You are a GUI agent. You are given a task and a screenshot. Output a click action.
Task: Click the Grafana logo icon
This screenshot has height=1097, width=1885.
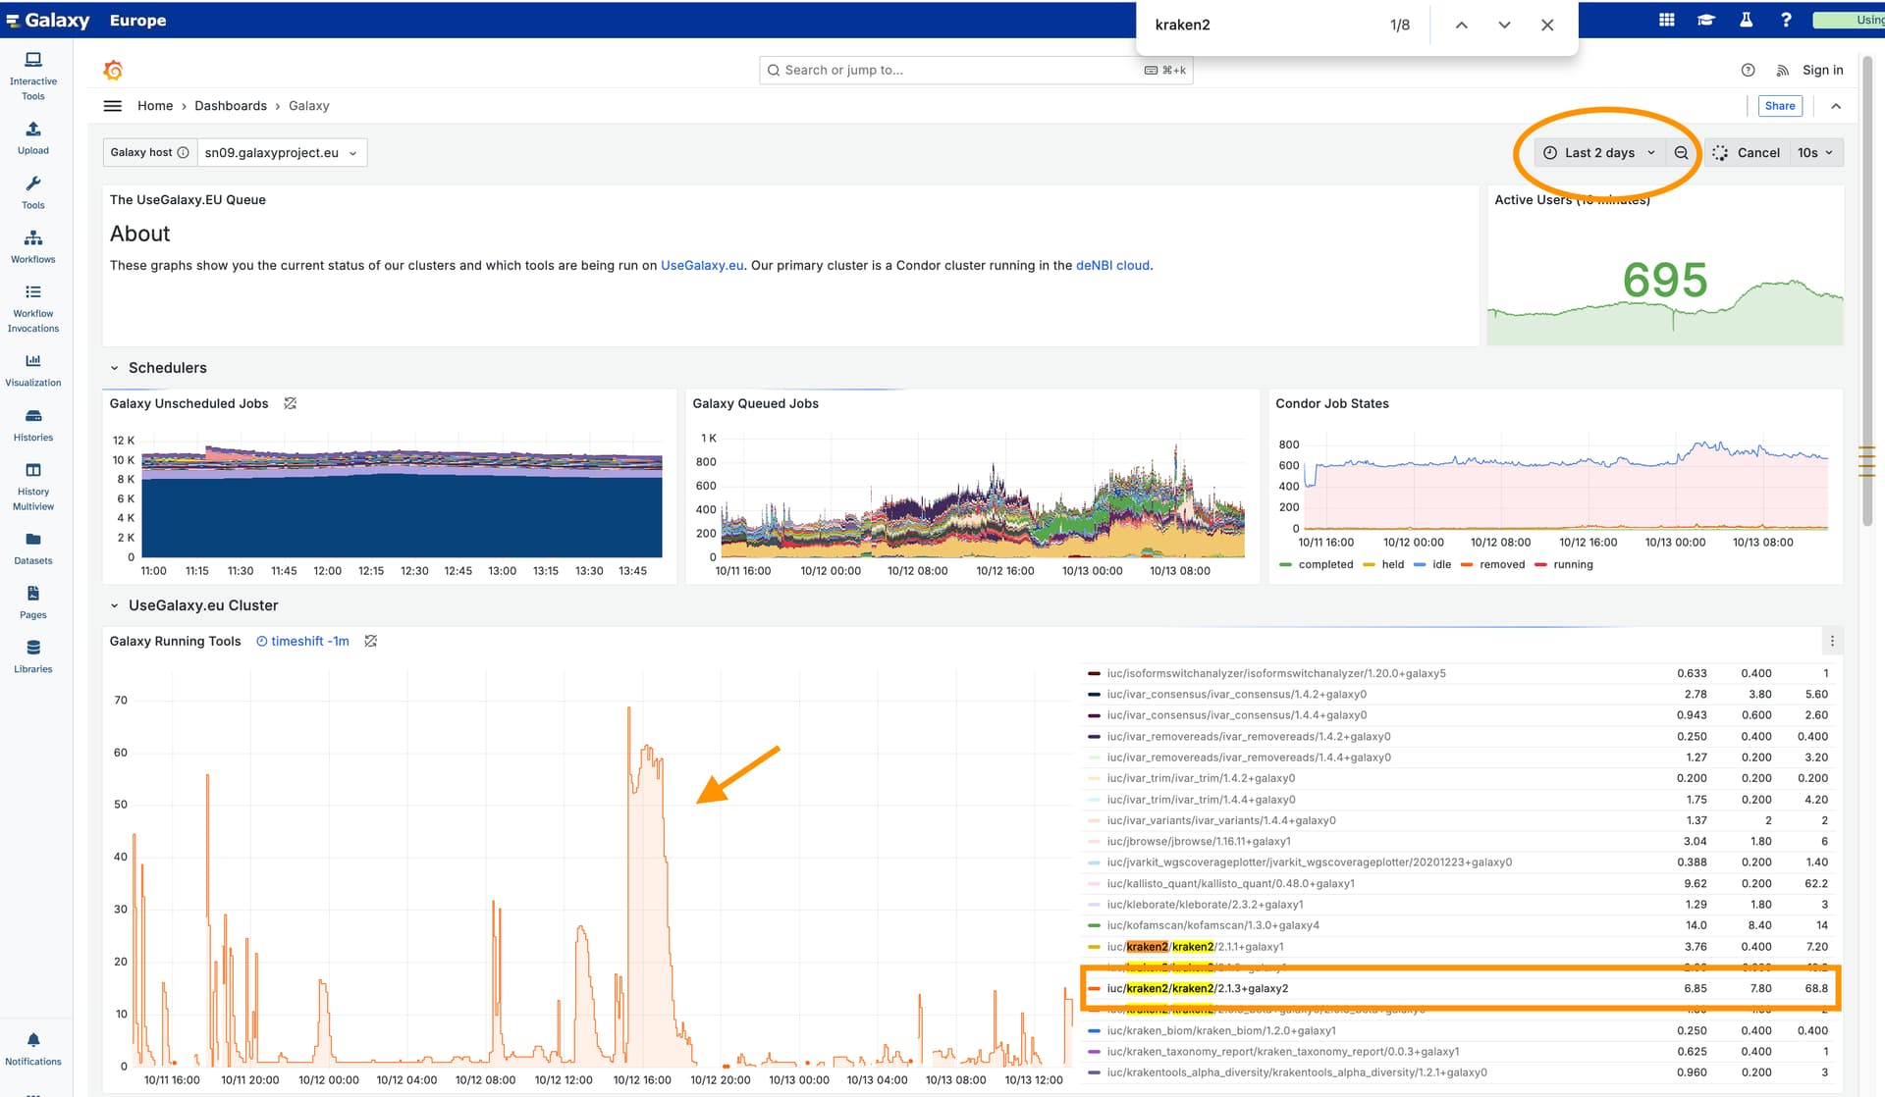pyautogui.click(x=113, y=70)
